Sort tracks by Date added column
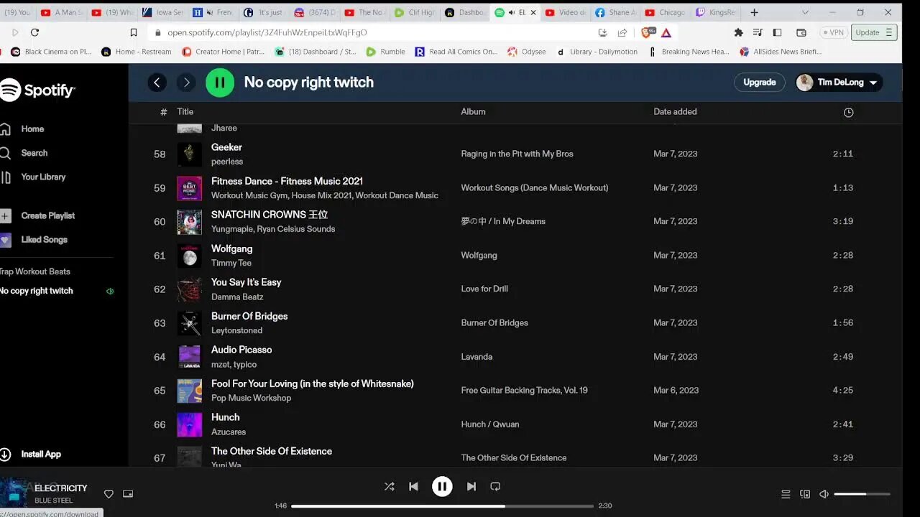This screenshot has height=517, width=920. point(675,112)
